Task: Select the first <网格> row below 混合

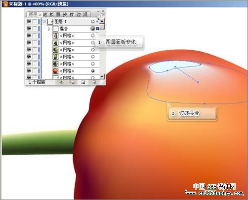Action: point(71,35)
